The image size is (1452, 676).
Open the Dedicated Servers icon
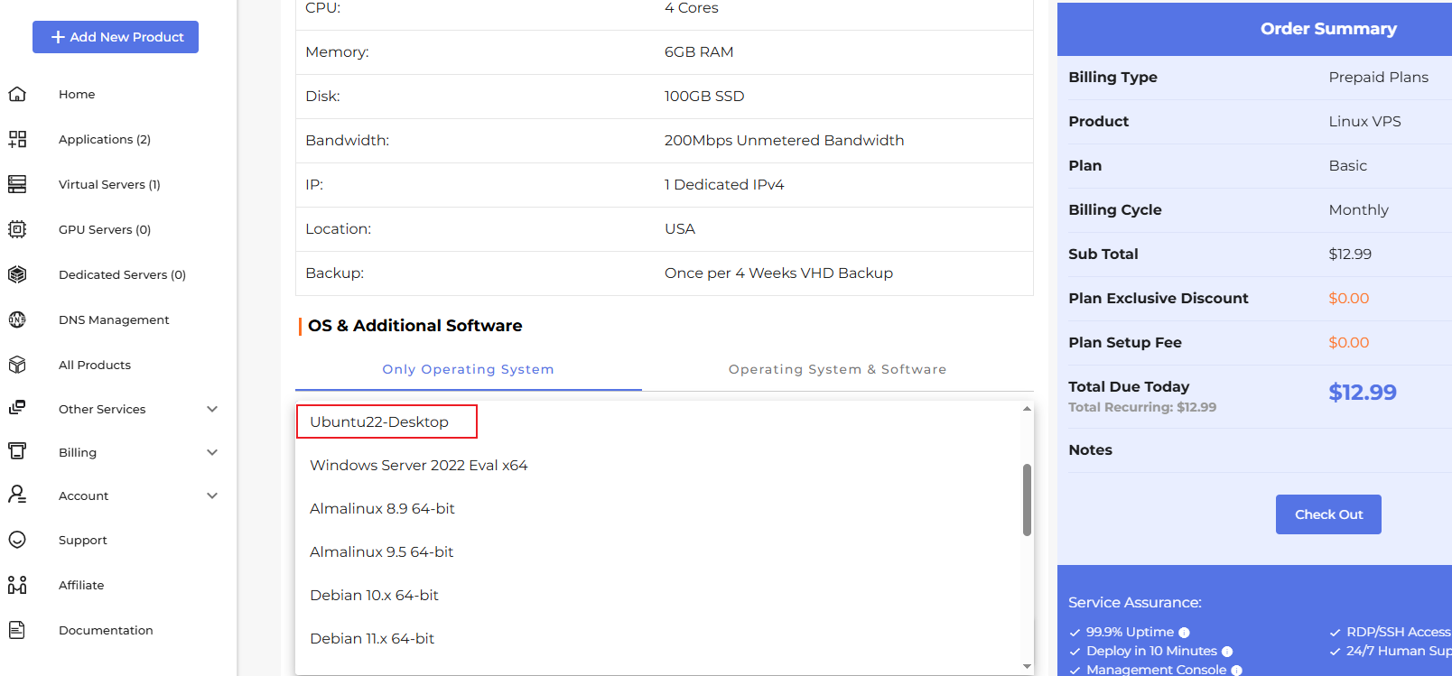tap(17, 274)
